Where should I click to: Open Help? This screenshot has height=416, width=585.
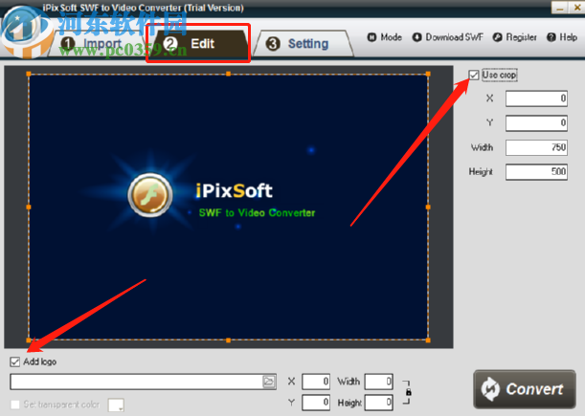(x=562, y=37)
